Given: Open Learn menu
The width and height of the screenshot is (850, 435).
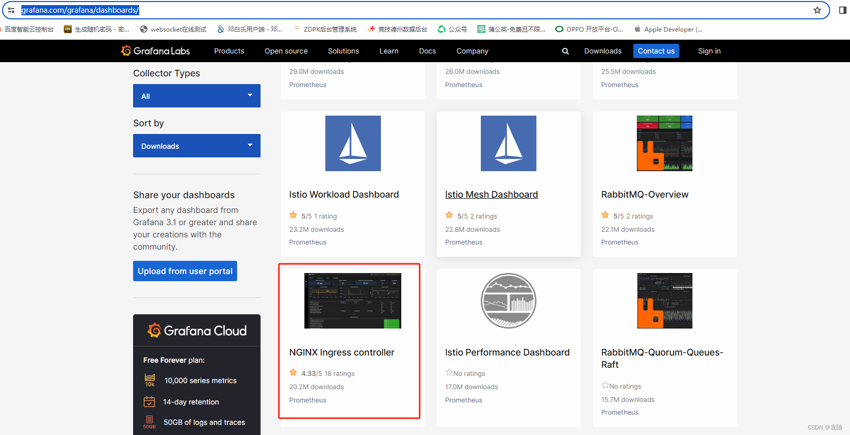Looking at the screenshot, I should click(389, 51).
